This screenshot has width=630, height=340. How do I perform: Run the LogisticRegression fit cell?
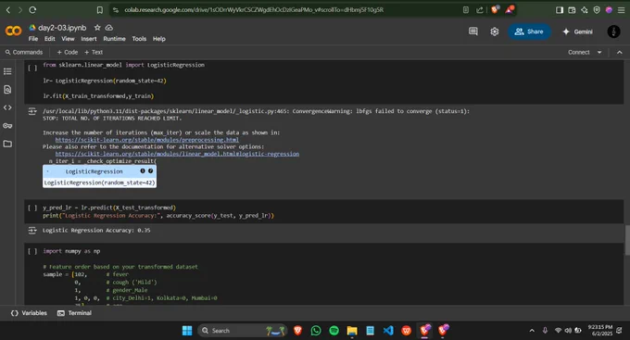(32, 68)
